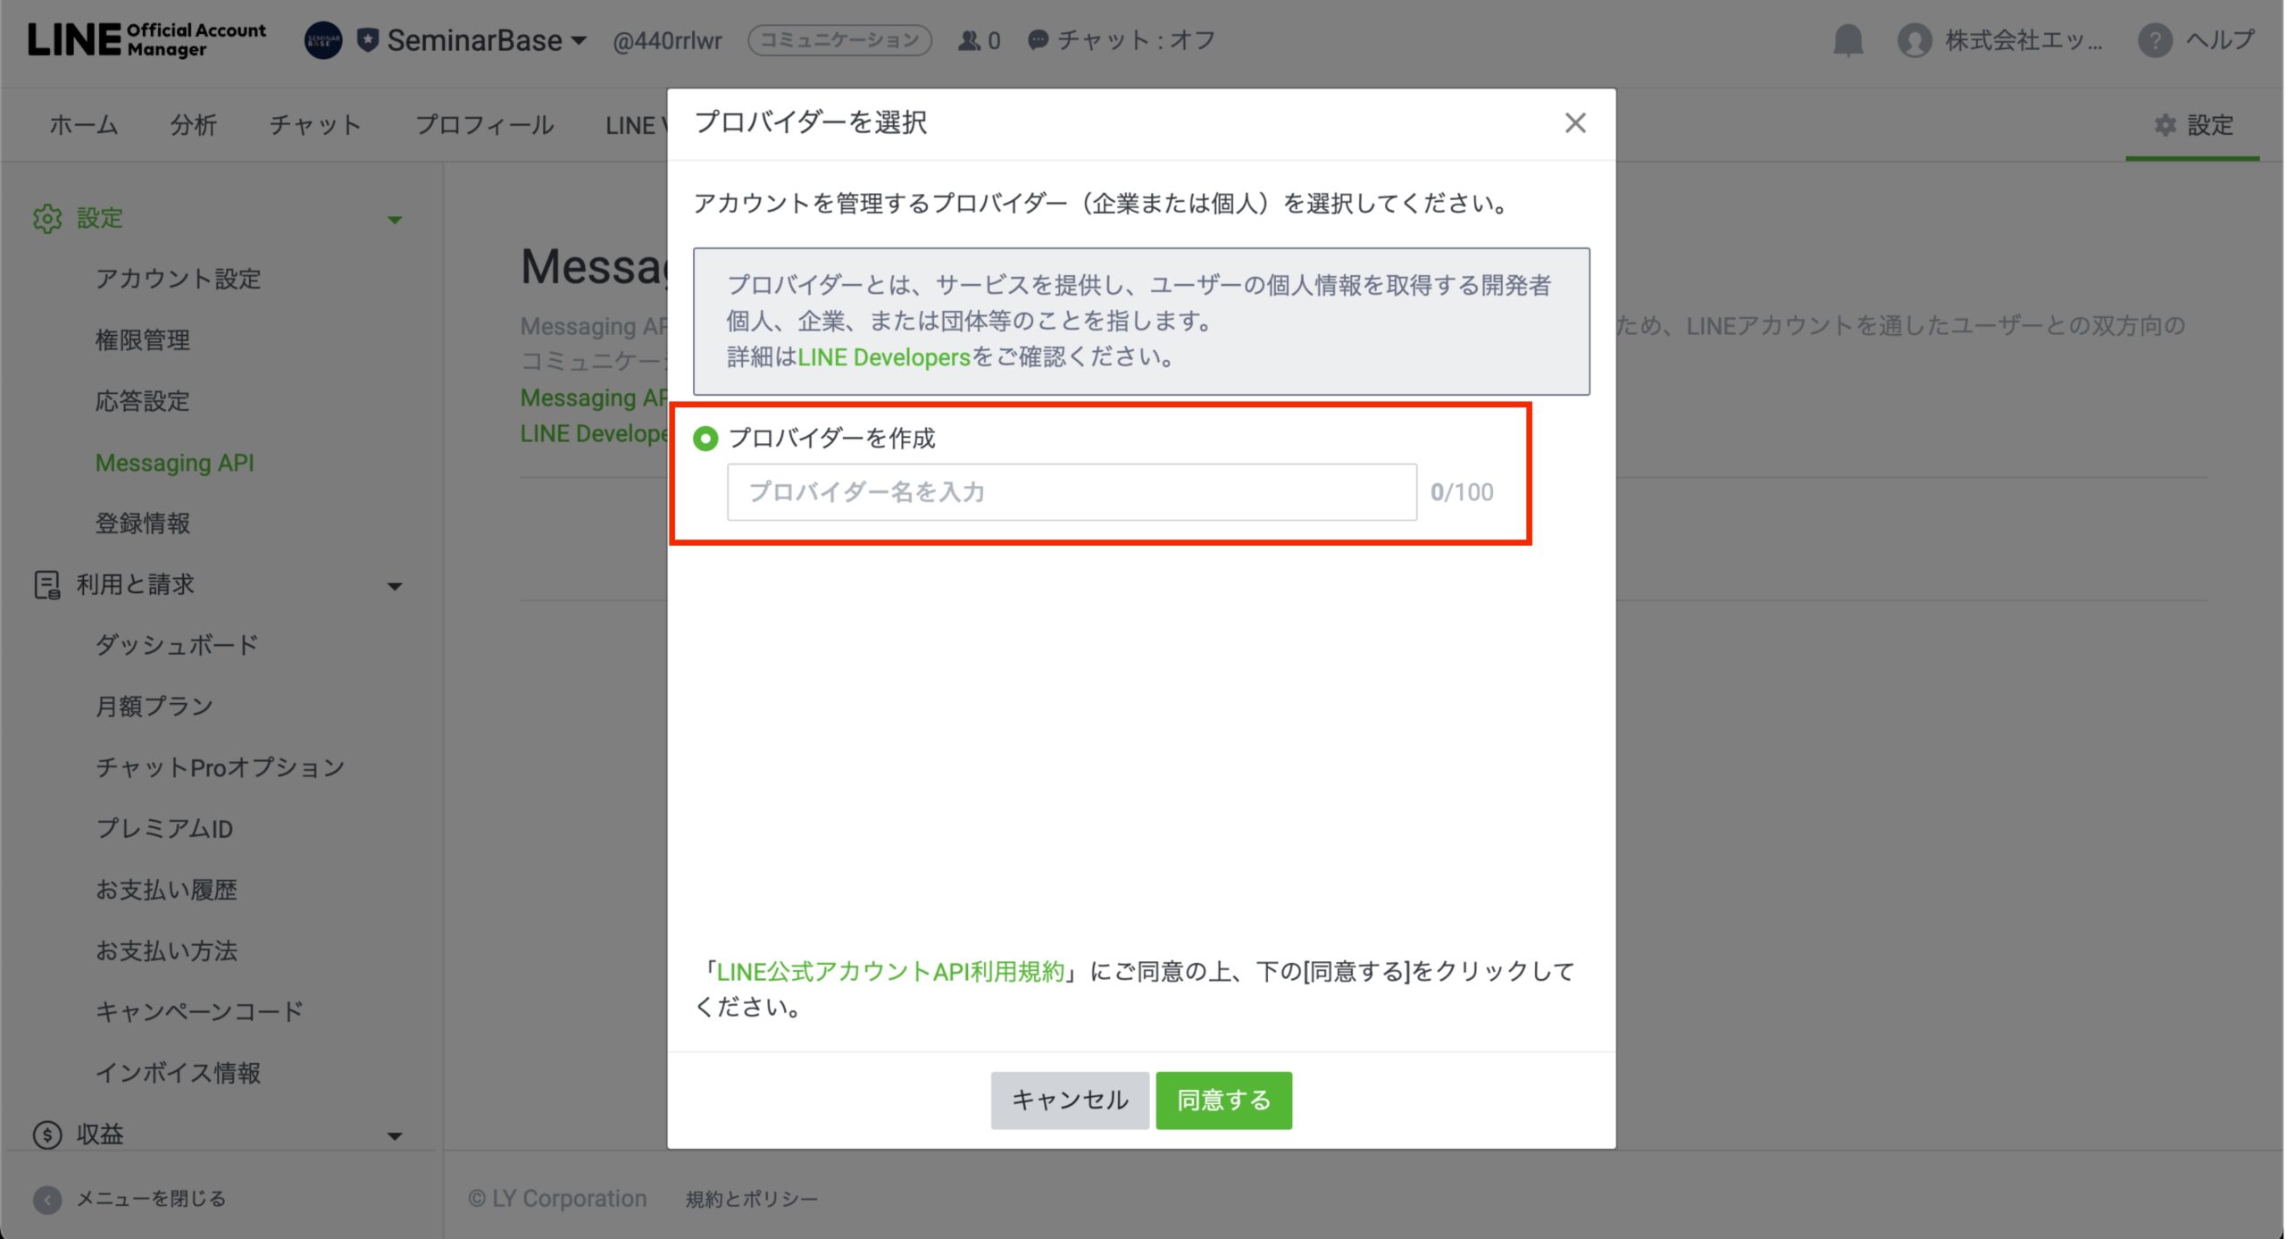Screen dimensions: 2286x1239
Task: Collapse the 設定 sidebar section arrow
Action: (395, 220)
